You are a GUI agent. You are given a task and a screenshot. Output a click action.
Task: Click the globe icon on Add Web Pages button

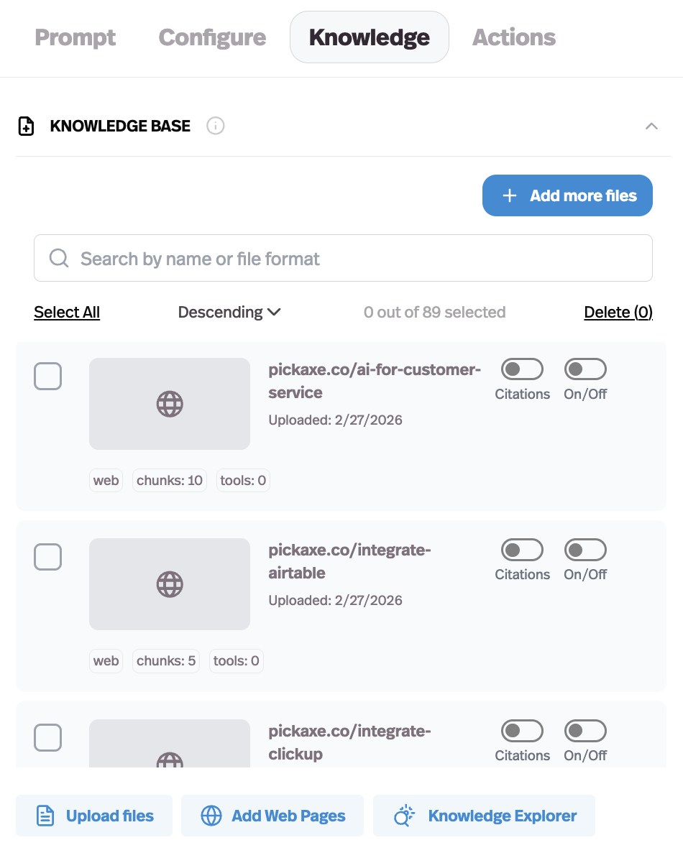point(211,816)
